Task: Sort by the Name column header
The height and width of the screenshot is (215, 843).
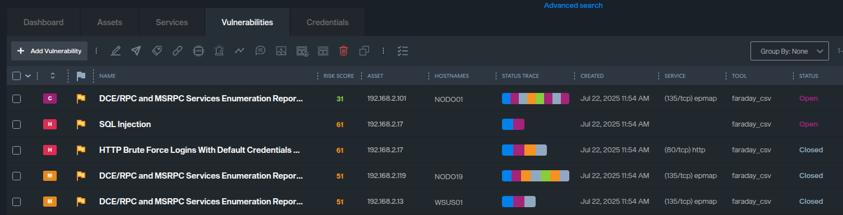Action: [x=107, y=76]
